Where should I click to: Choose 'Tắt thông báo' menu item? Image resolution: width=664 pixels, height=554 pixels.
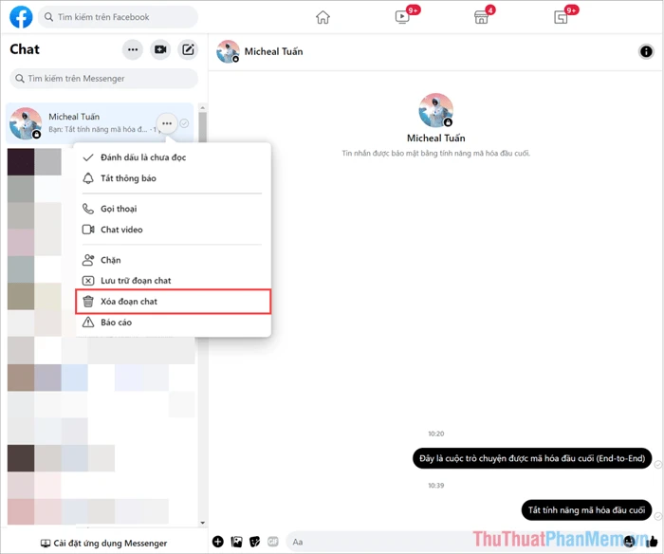pyautogui.click(x=173, y=178)
